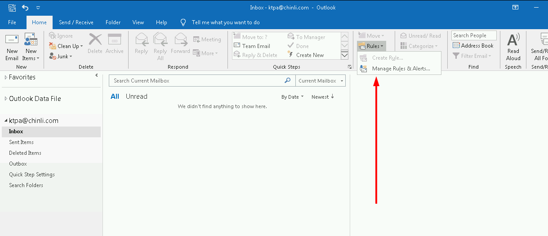
Task: Select the Deleted Items folder
Action: 51,153
